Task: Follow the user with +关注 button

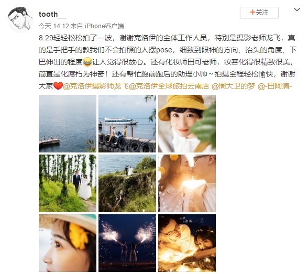Action: (259, 13)
